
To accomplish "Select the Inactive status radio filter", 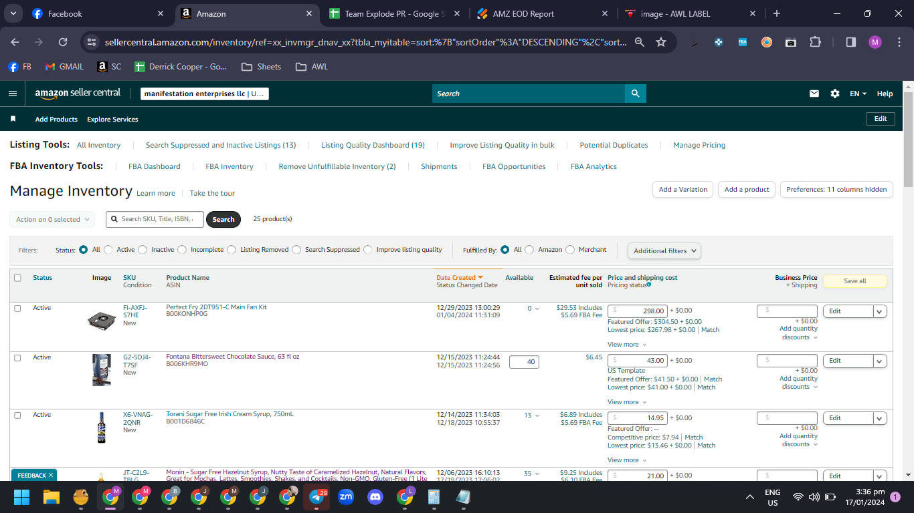I will coord(143,250).
